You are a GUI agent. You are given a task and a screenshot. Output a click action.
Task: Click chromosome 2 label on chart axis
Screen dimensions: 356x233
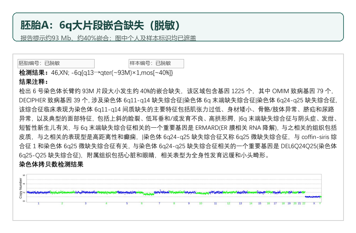[62, 203]
